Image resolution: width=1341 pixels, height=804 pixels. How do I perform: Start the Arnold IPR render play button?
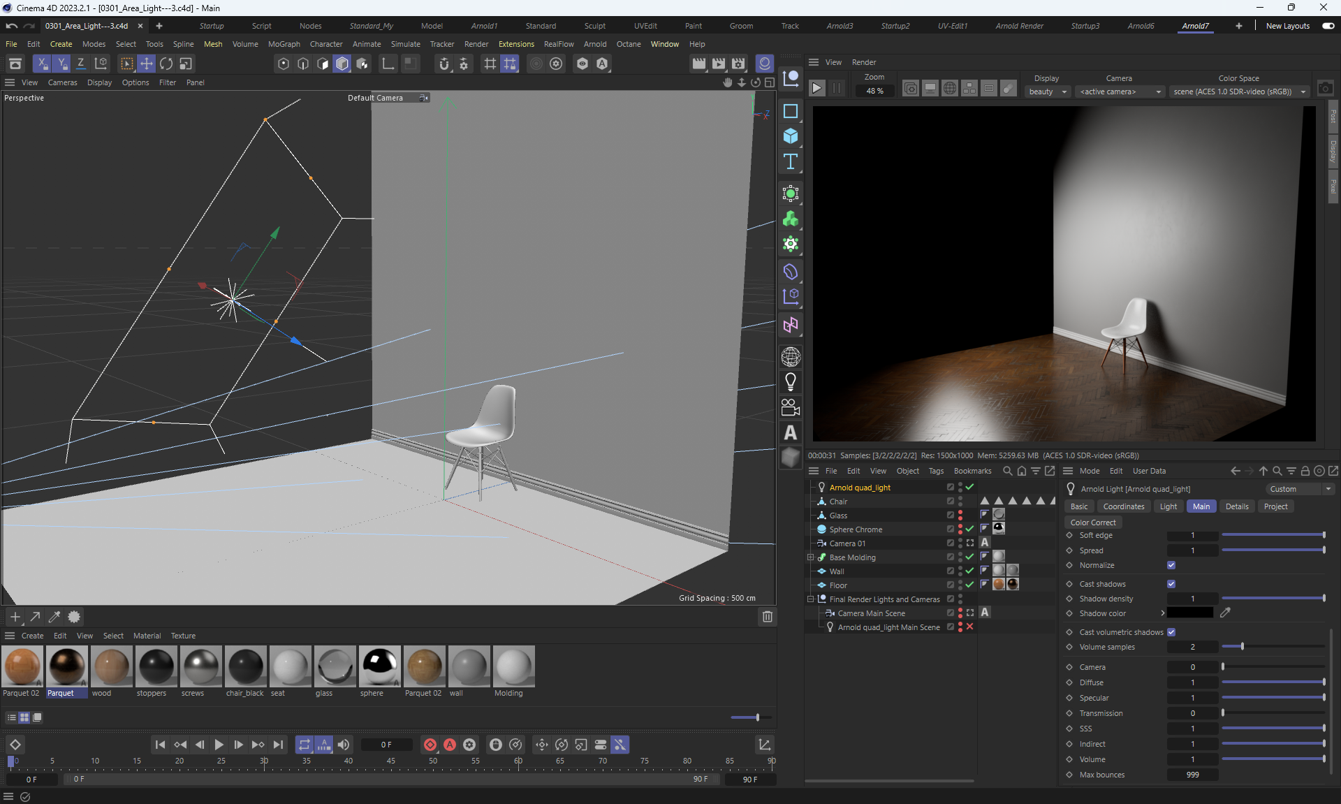816,89
